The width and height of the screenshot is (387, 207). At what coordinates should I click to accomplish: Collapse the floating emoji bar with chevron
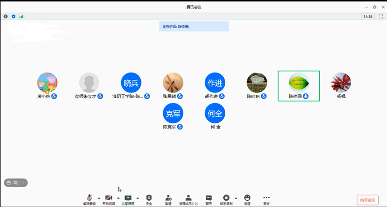[x=23, y=183]
